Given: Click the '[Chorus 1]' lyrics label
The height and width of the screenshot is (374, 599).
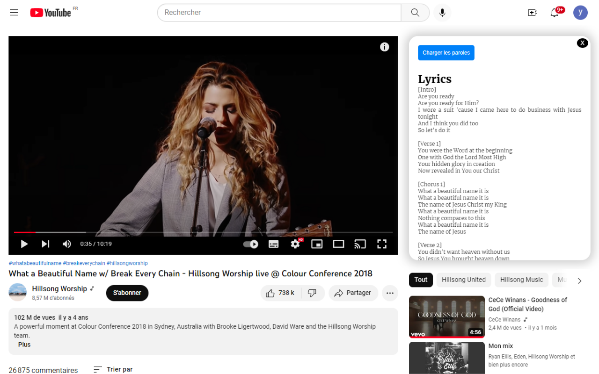Looking at the screenshot, I should (431, 184).
